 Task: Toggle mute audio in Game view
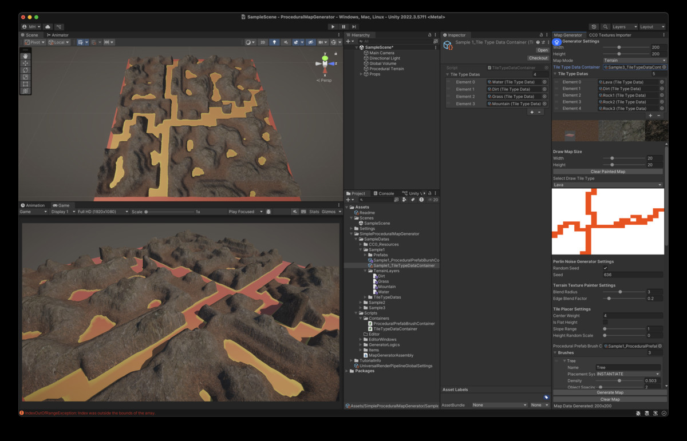pyautogui.click(x=296, y=212)
